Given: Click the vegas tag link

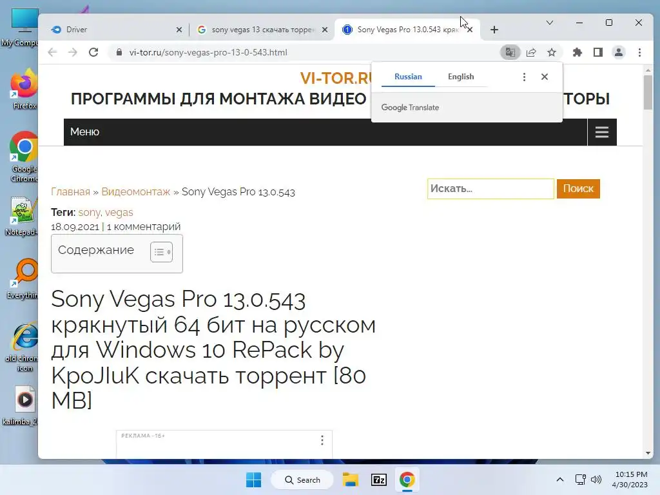Looking at the screenshot, I should click(x=119, y=213).
